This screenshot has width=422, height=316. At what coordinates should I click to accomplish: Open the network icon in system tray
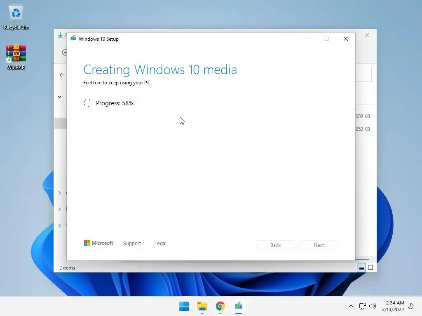pos(363,306)
